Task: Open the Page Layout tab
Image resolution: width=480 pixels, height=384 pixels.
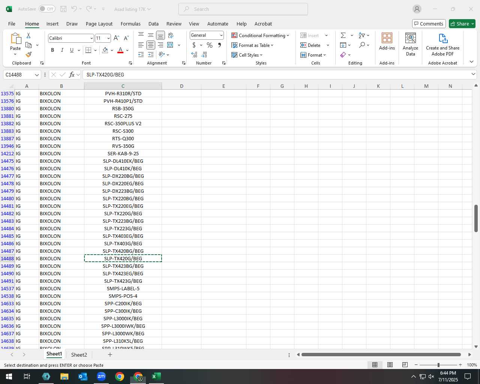Action: (x=99, y=24)
